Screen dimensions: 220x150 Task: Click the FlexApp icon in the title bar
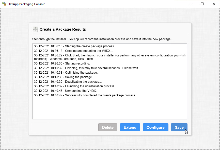tap(4, 4)
